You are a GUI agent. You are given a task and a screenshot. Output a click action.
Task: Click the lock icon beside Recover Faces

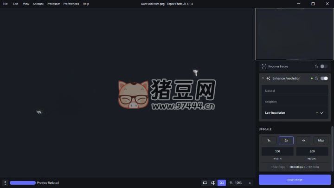point(316,66)
